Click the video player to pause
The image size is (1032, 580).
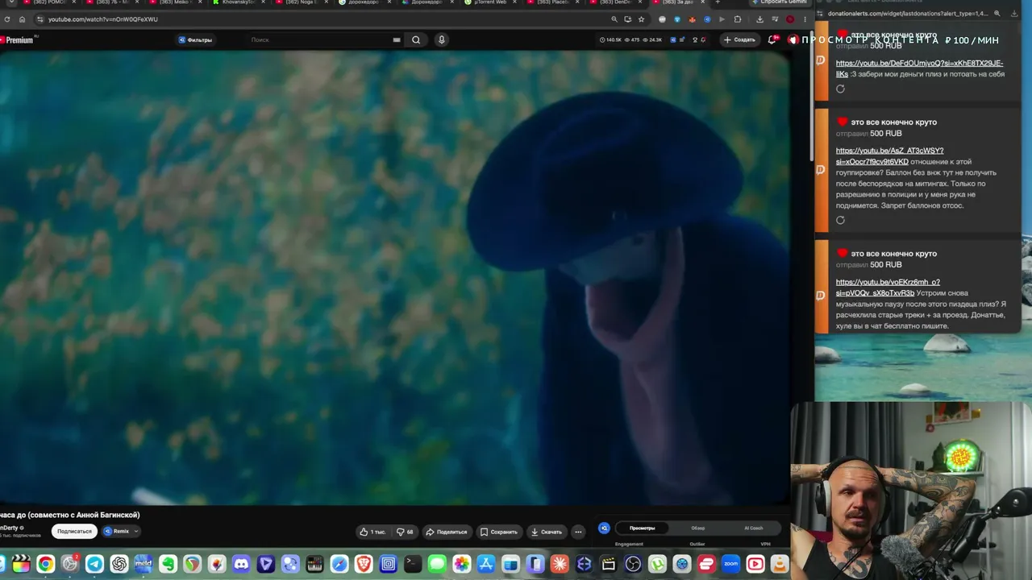click(x=395, y=278)
